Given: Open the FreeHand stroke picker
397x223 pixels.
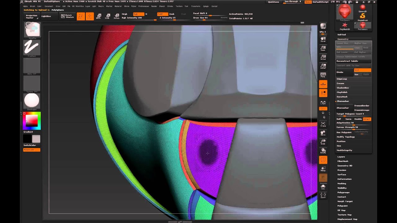Looking at the screenshot, I should point(32,48).
